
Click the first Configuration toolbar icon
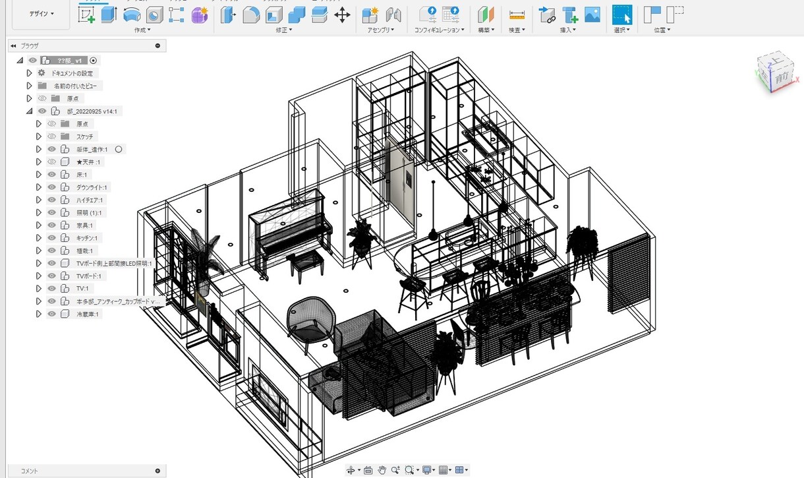pyautogui.click(x=428, y=15)
